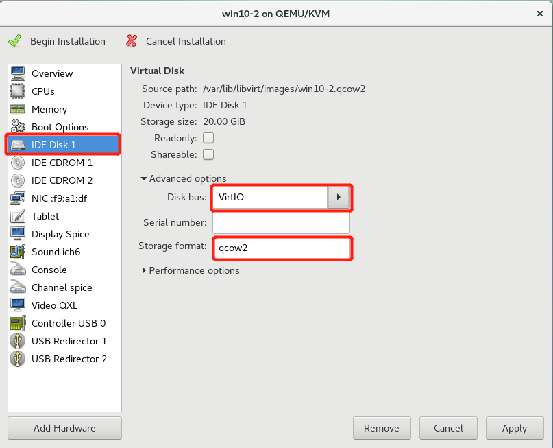Click the source path /var/lib/libvirt/images/win10-2.qcow2
553x448 pixels.
(x=284, y=89)
